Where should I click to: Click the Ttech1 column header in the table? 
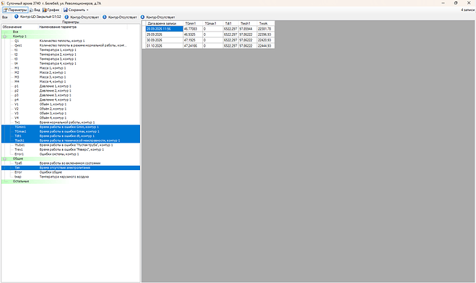pyautogui.click(x=248, y=23)
